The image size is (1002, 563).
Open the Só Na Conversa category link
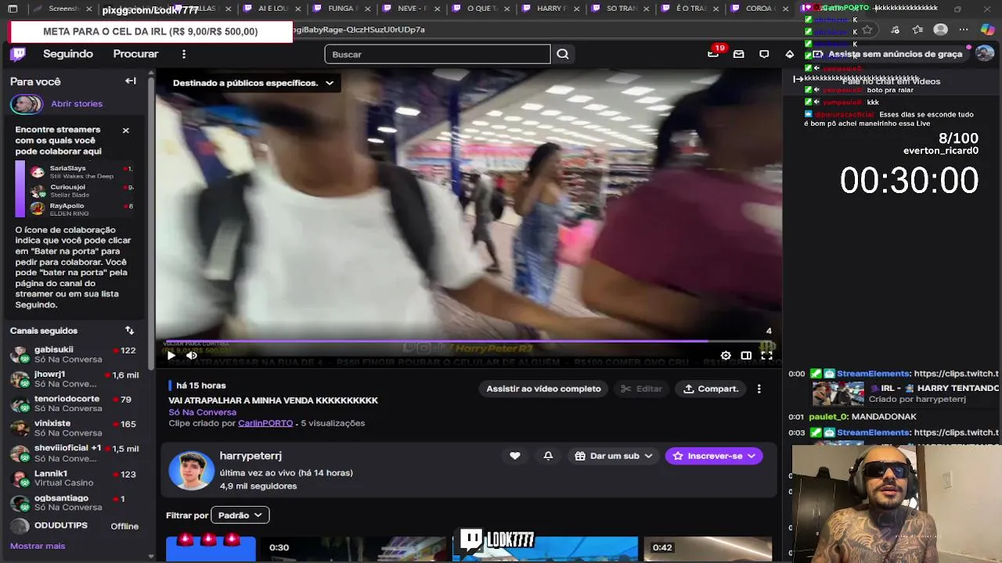(202, 412)
